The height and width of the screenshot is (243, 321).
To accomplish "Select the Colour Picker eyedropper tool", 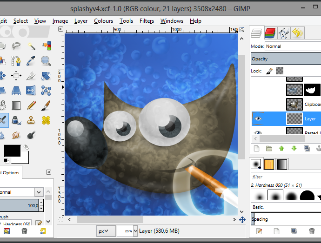I will (x=31, y=61).
